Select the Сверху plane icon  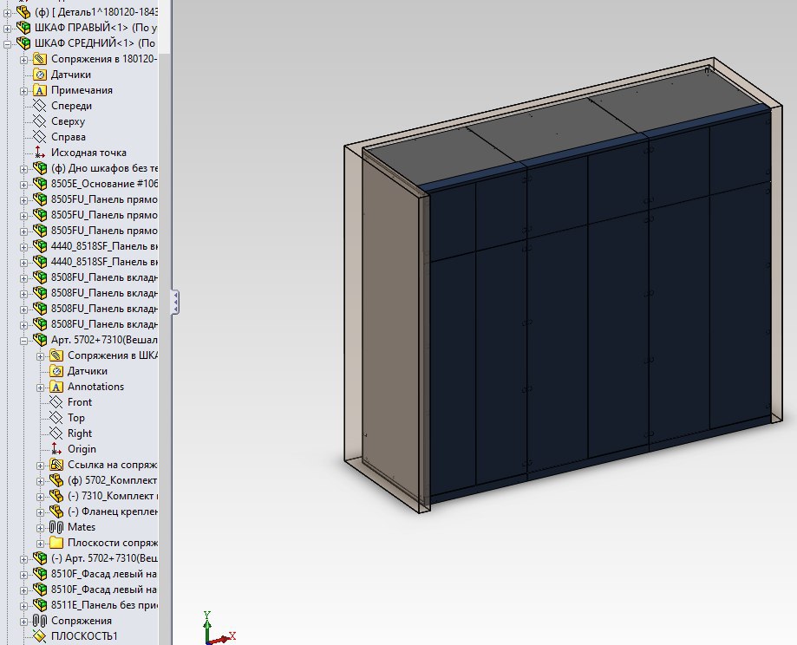[40, 121]
